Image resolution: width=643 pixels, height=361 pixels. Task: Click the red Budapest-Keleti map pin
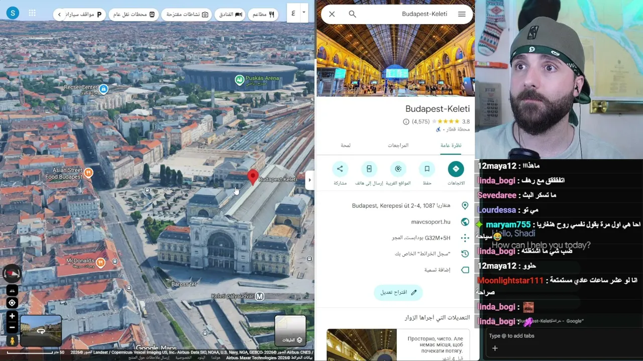[253, 177]
